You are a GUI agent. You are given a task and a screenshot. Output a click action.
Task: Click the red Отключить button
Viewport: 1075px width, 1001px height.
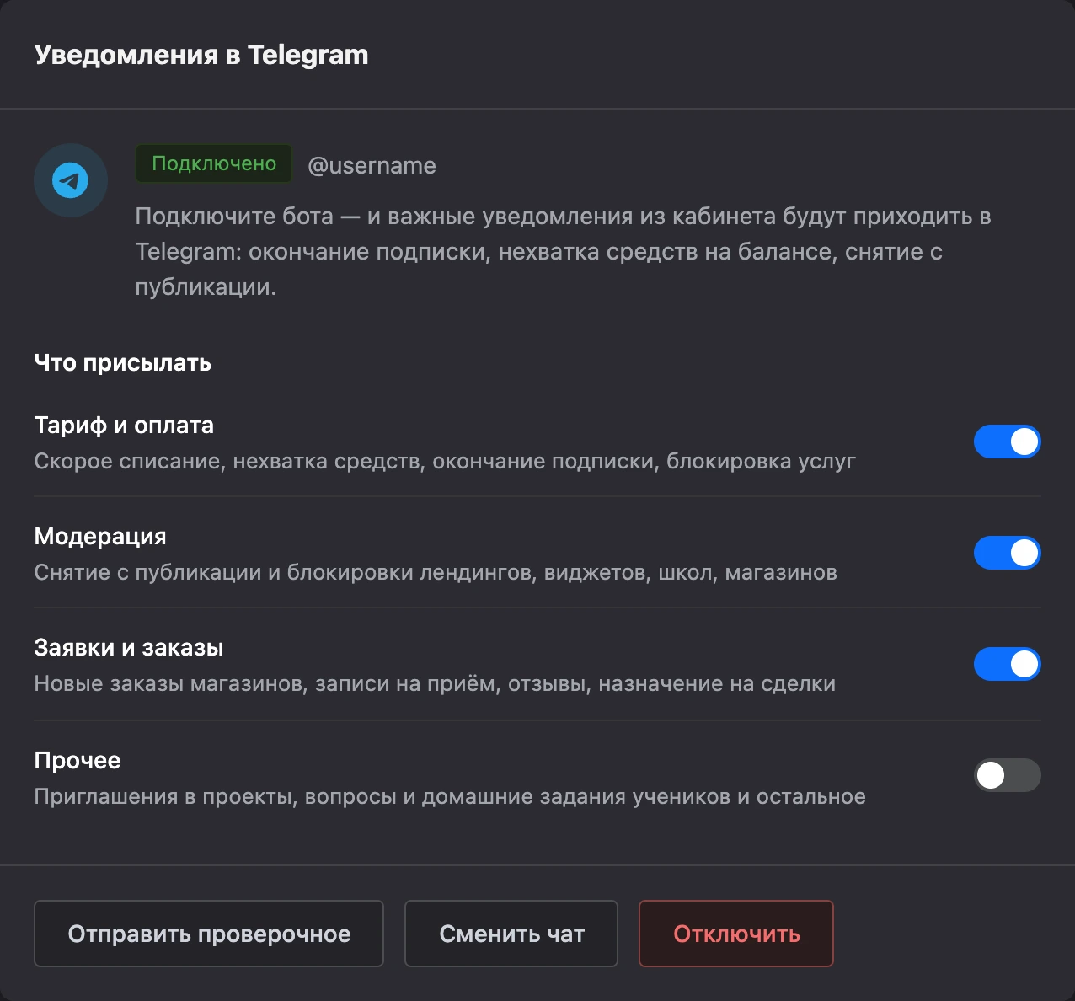coord(736,934)
